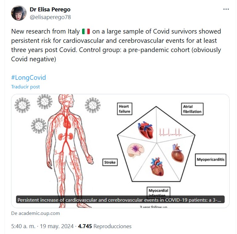Screen dimensions: 237x234
Task: Click the ECG trace illustration
Action: [171, 131]
